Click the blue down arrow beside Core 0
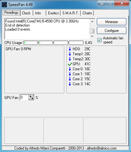Viewport: 131px width, 152px height. pyautogui.click(x=70, y=69)
